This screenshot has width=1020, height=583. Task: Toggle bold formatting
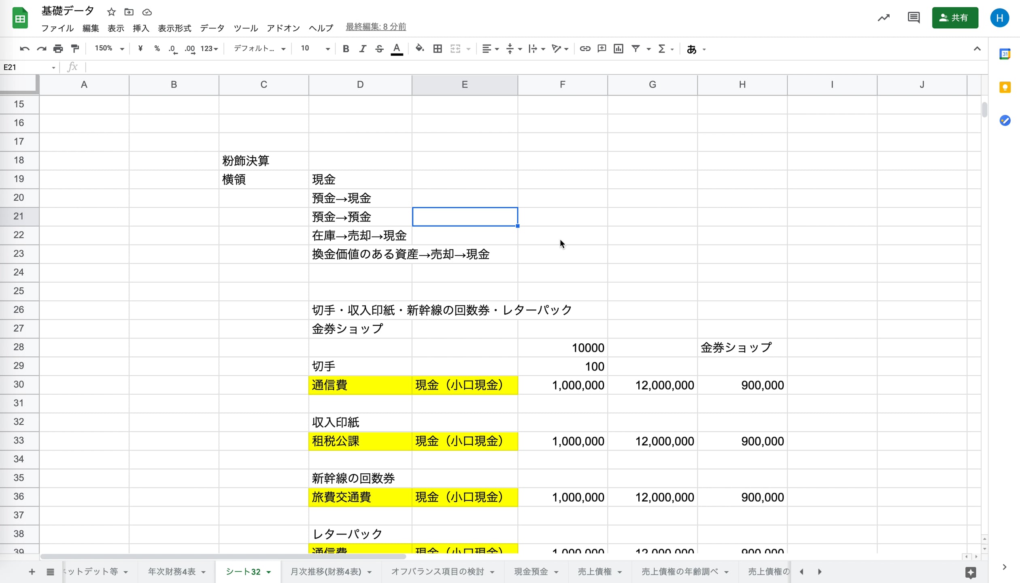[x=346, y=49]
